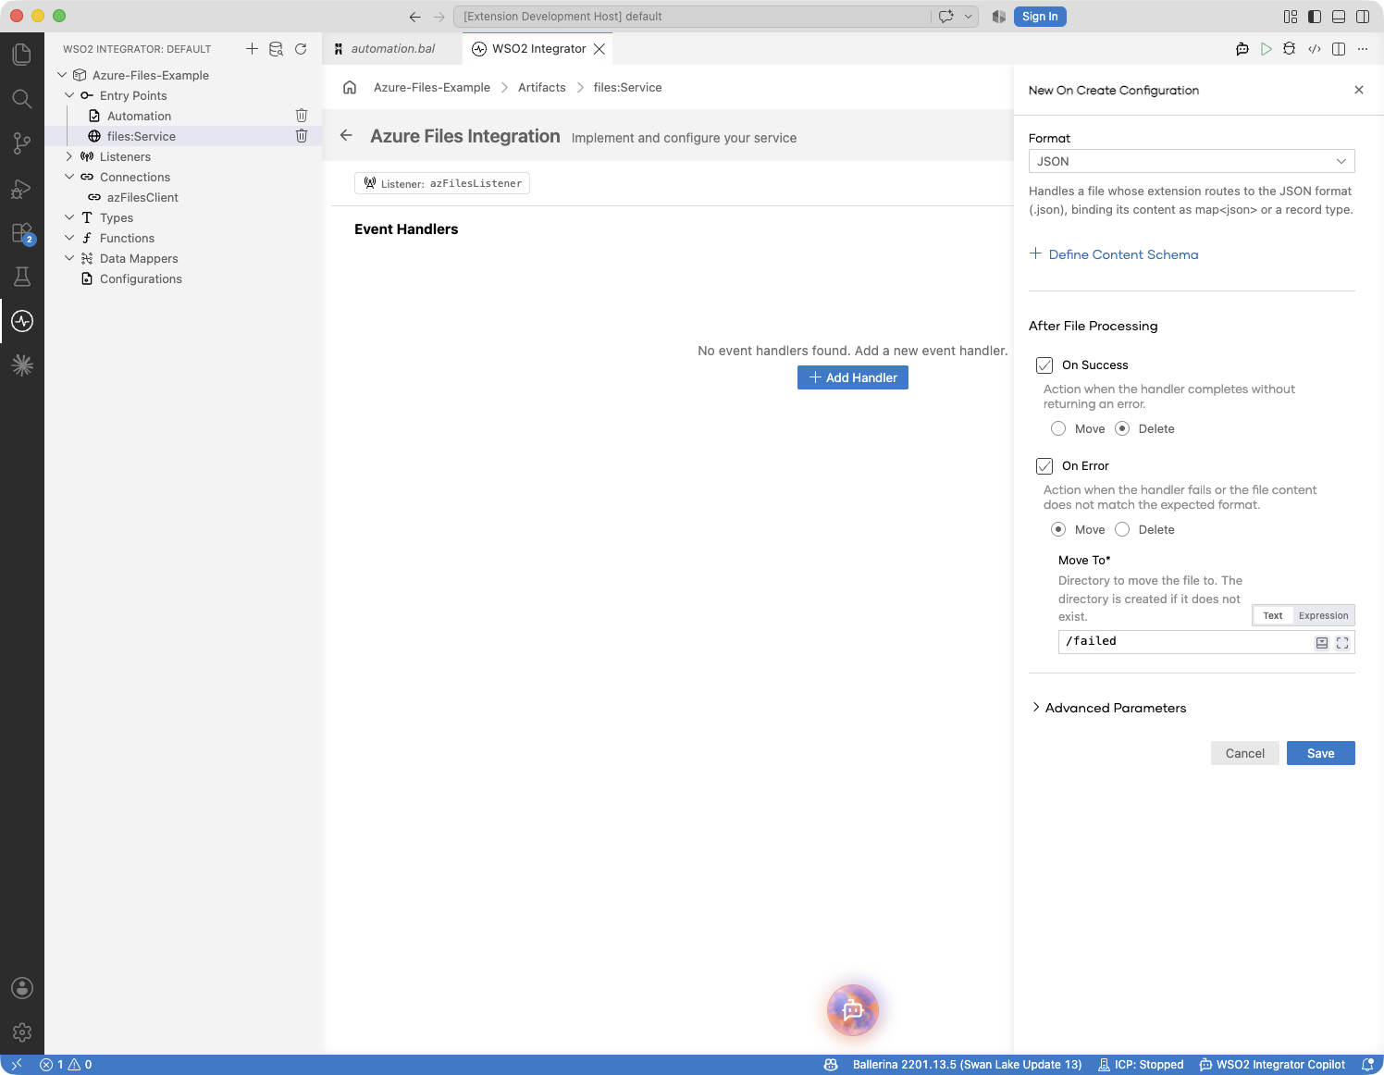Switch Move To input to Expression mode
This screenshot has width=1384, height=1075.
(1323, 615)
